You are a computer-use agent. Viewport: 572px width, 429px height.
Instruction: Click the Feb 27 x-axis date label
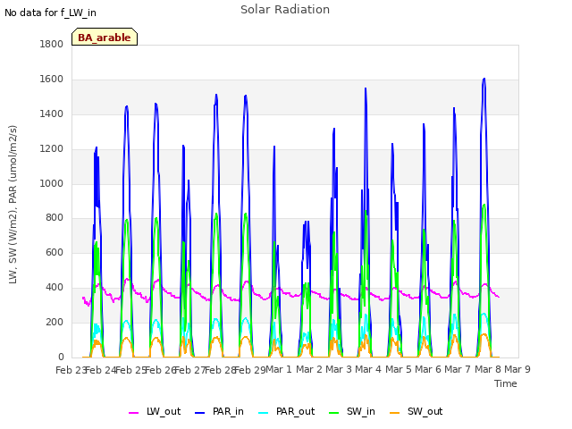[190, 370]
